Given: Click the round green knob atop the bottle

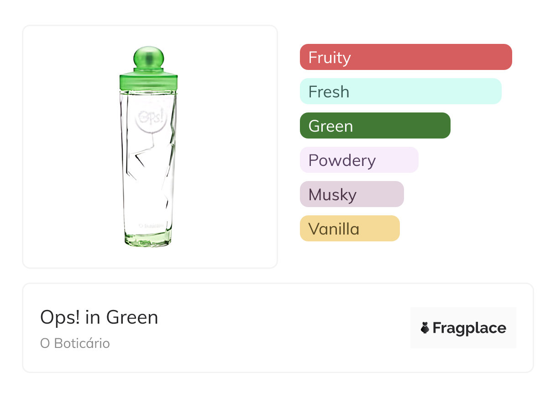Looking at the screenshot, I should pyautogui.click(x=148, y=58).
